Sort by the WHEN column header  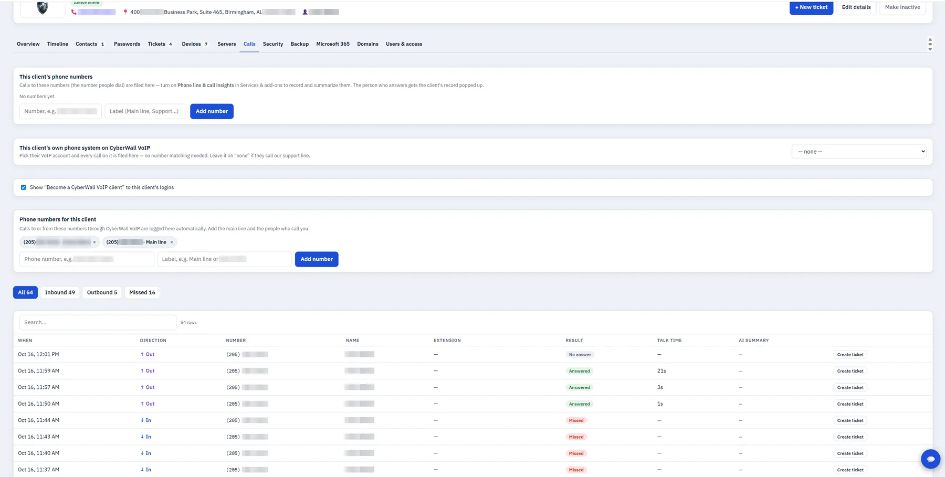(25, 341)
